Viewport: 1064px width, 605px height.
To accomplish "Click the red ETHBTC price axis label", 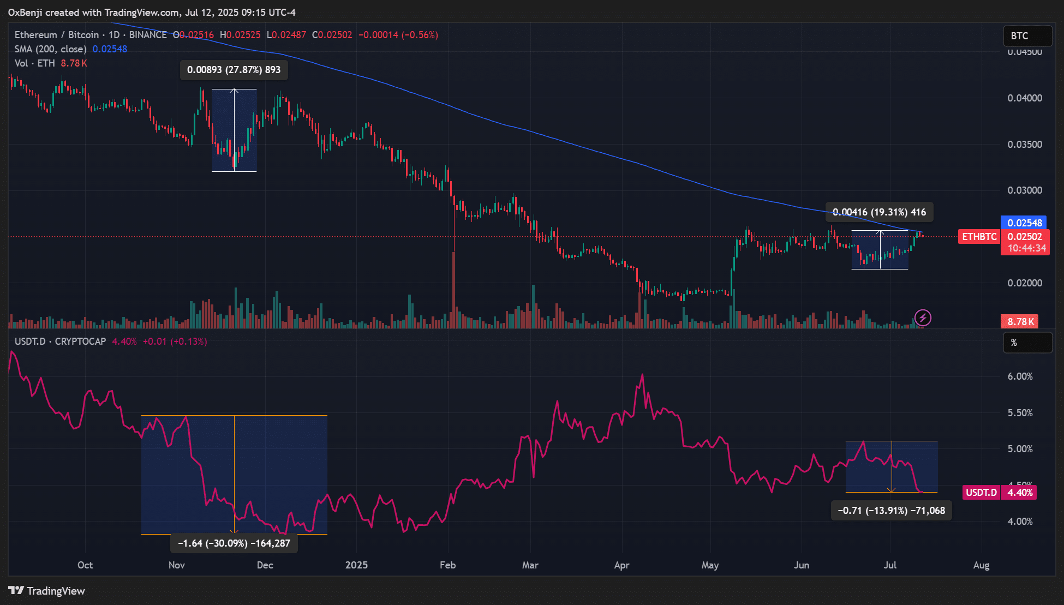I will click(x=979, y=237).
